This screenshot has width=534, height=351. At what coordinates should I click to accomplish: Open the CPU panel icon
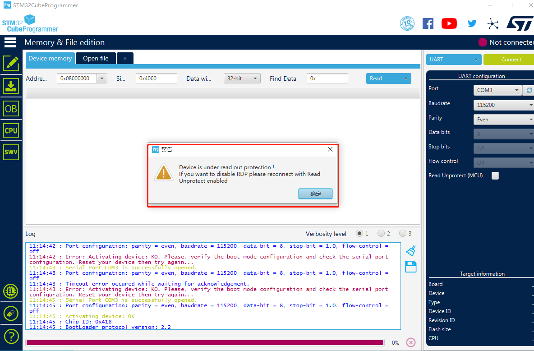tap(11, 130)
